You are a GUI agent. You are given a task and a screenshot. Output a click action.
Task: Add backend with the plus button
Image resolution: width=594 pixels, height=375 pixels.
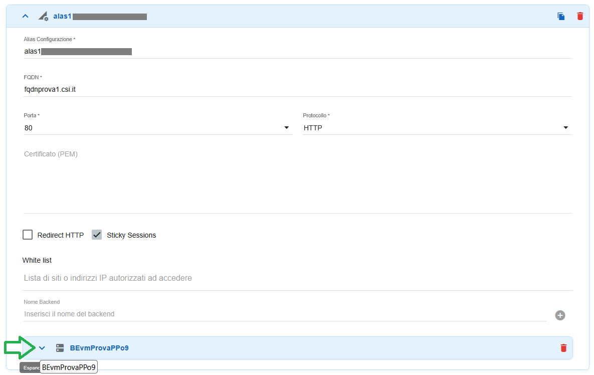560,315
